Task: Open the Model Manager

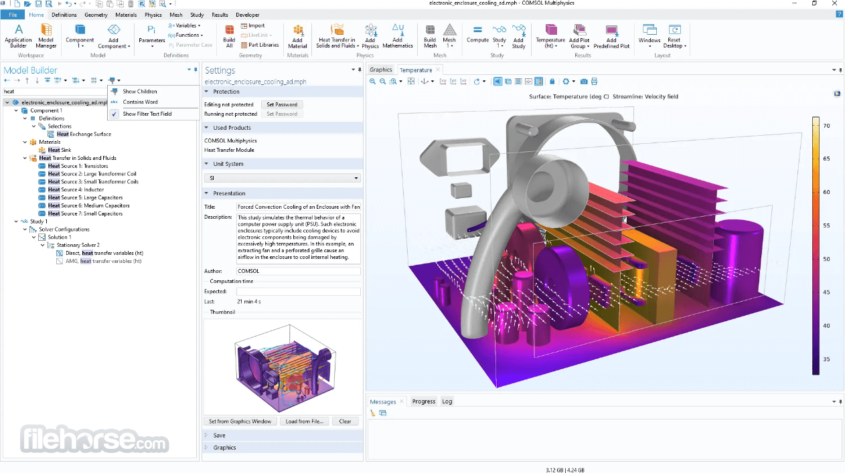Action: click(x=46, y=35)
